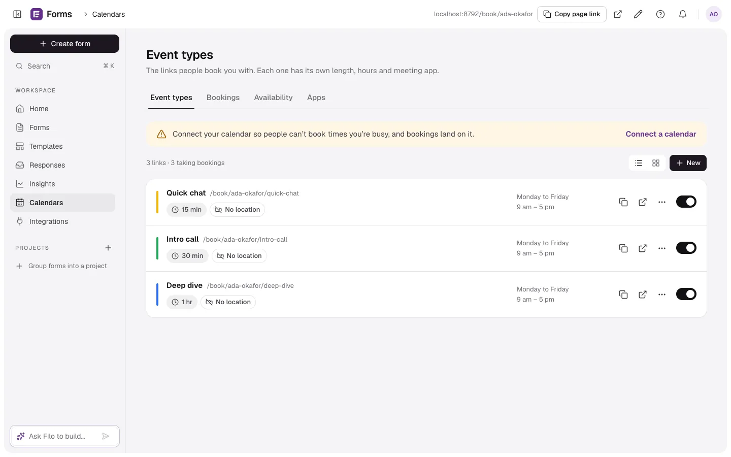Open Insights in the sidebar
The image size is (731, 457).
(x=62, y=184)
